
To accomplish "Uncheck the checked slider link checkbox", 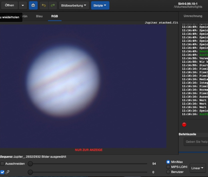I will coord(2,172).
